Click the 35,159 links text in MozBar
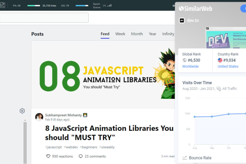Image resolution: width=246 pixels, height=164 pixels. [x=49, y=6]
